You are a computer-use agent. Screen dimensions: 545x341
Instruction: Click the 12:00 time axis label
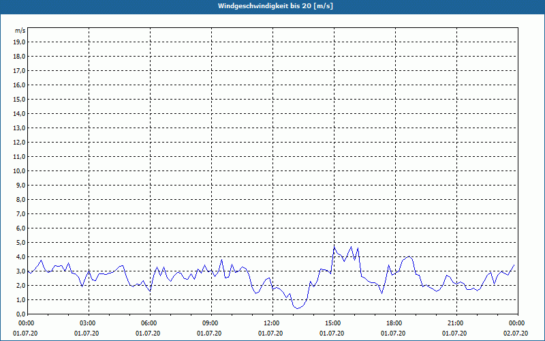pyautogui.click(x=272, y=323)
